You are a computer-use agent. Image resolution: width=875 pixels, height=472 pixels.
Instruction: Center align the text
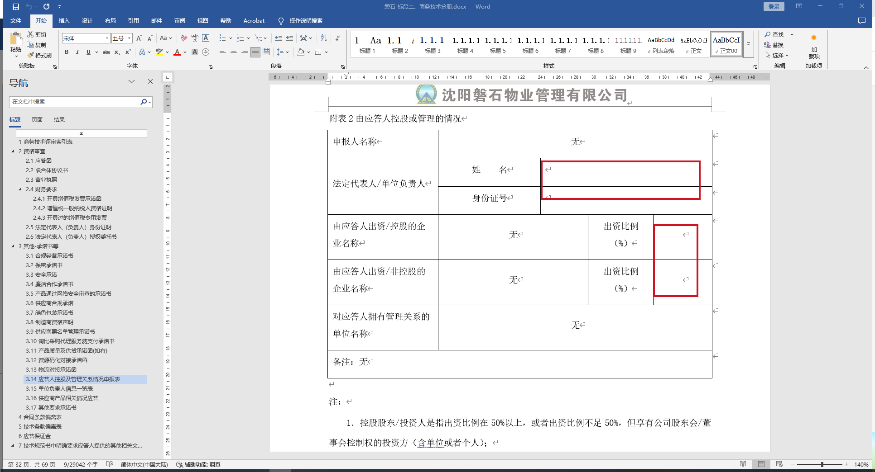pos(234,52)
